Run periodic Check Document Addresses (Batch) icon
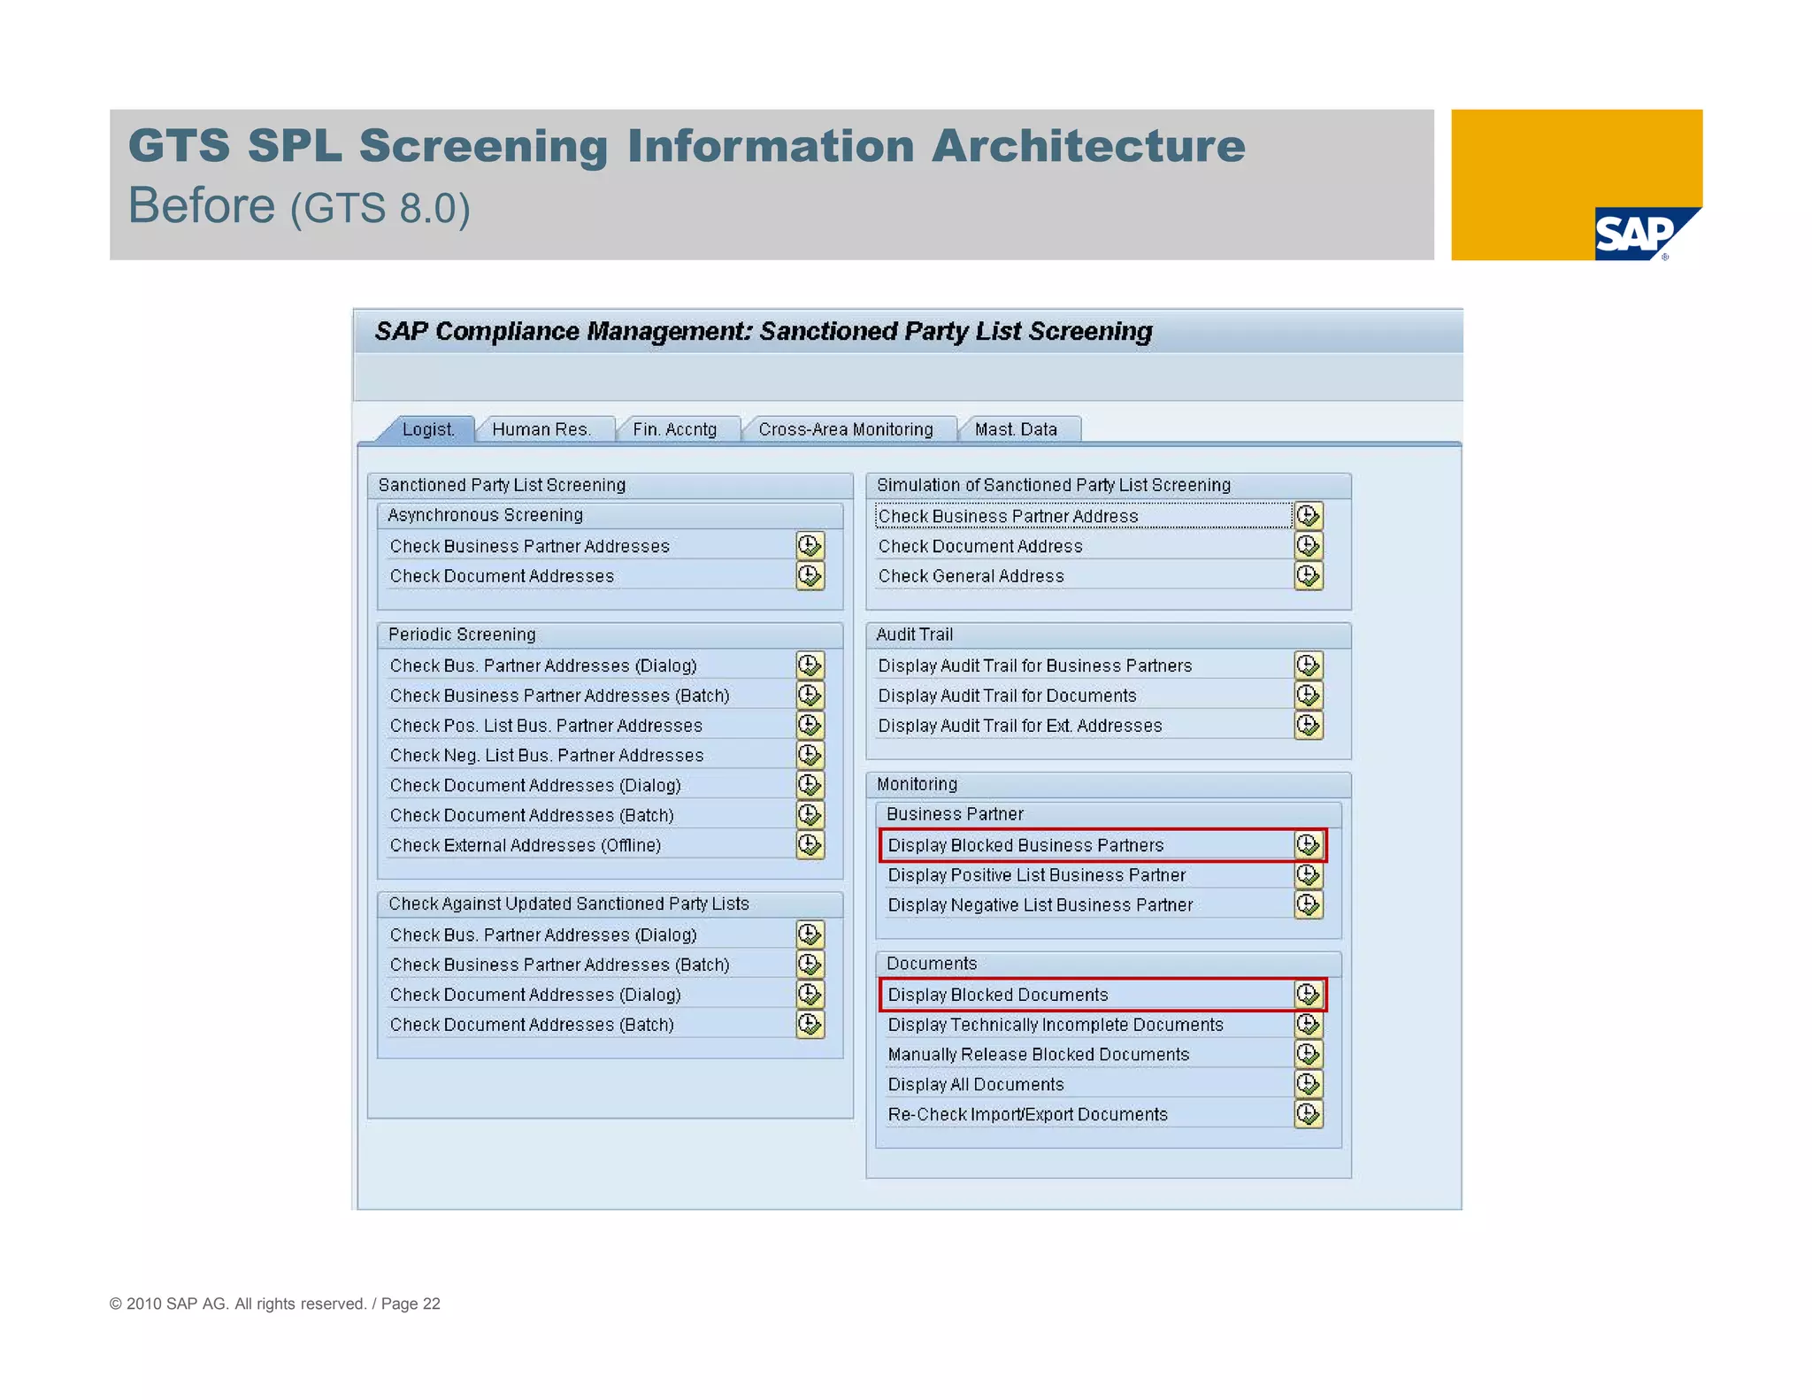Viewport: 1812px width, 1400px height. 810,815
